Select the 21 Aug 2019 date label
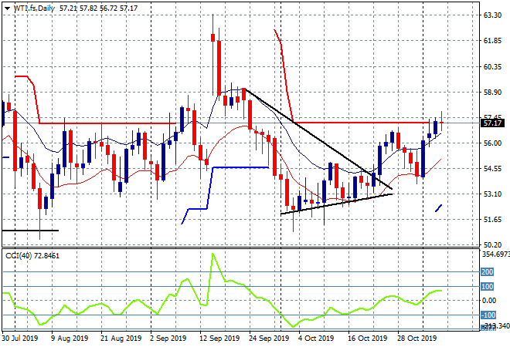The height and width of the screenshot is (347, 510). click(121, 339)
